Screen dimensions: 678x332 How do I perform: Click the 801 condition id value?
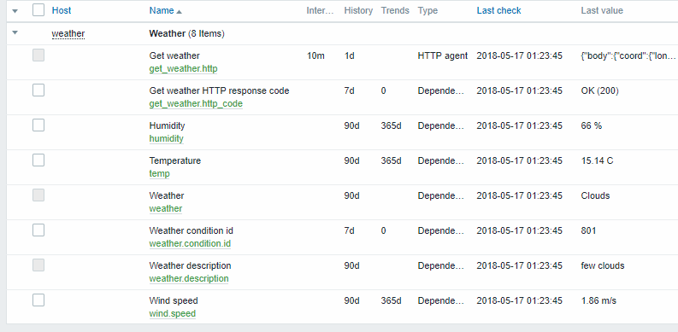[x=588, y=230]
